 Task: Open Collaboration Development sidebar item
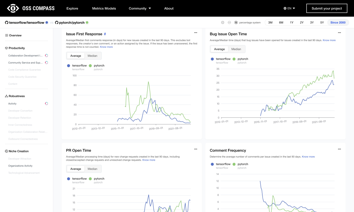click(x=25, y=56)
